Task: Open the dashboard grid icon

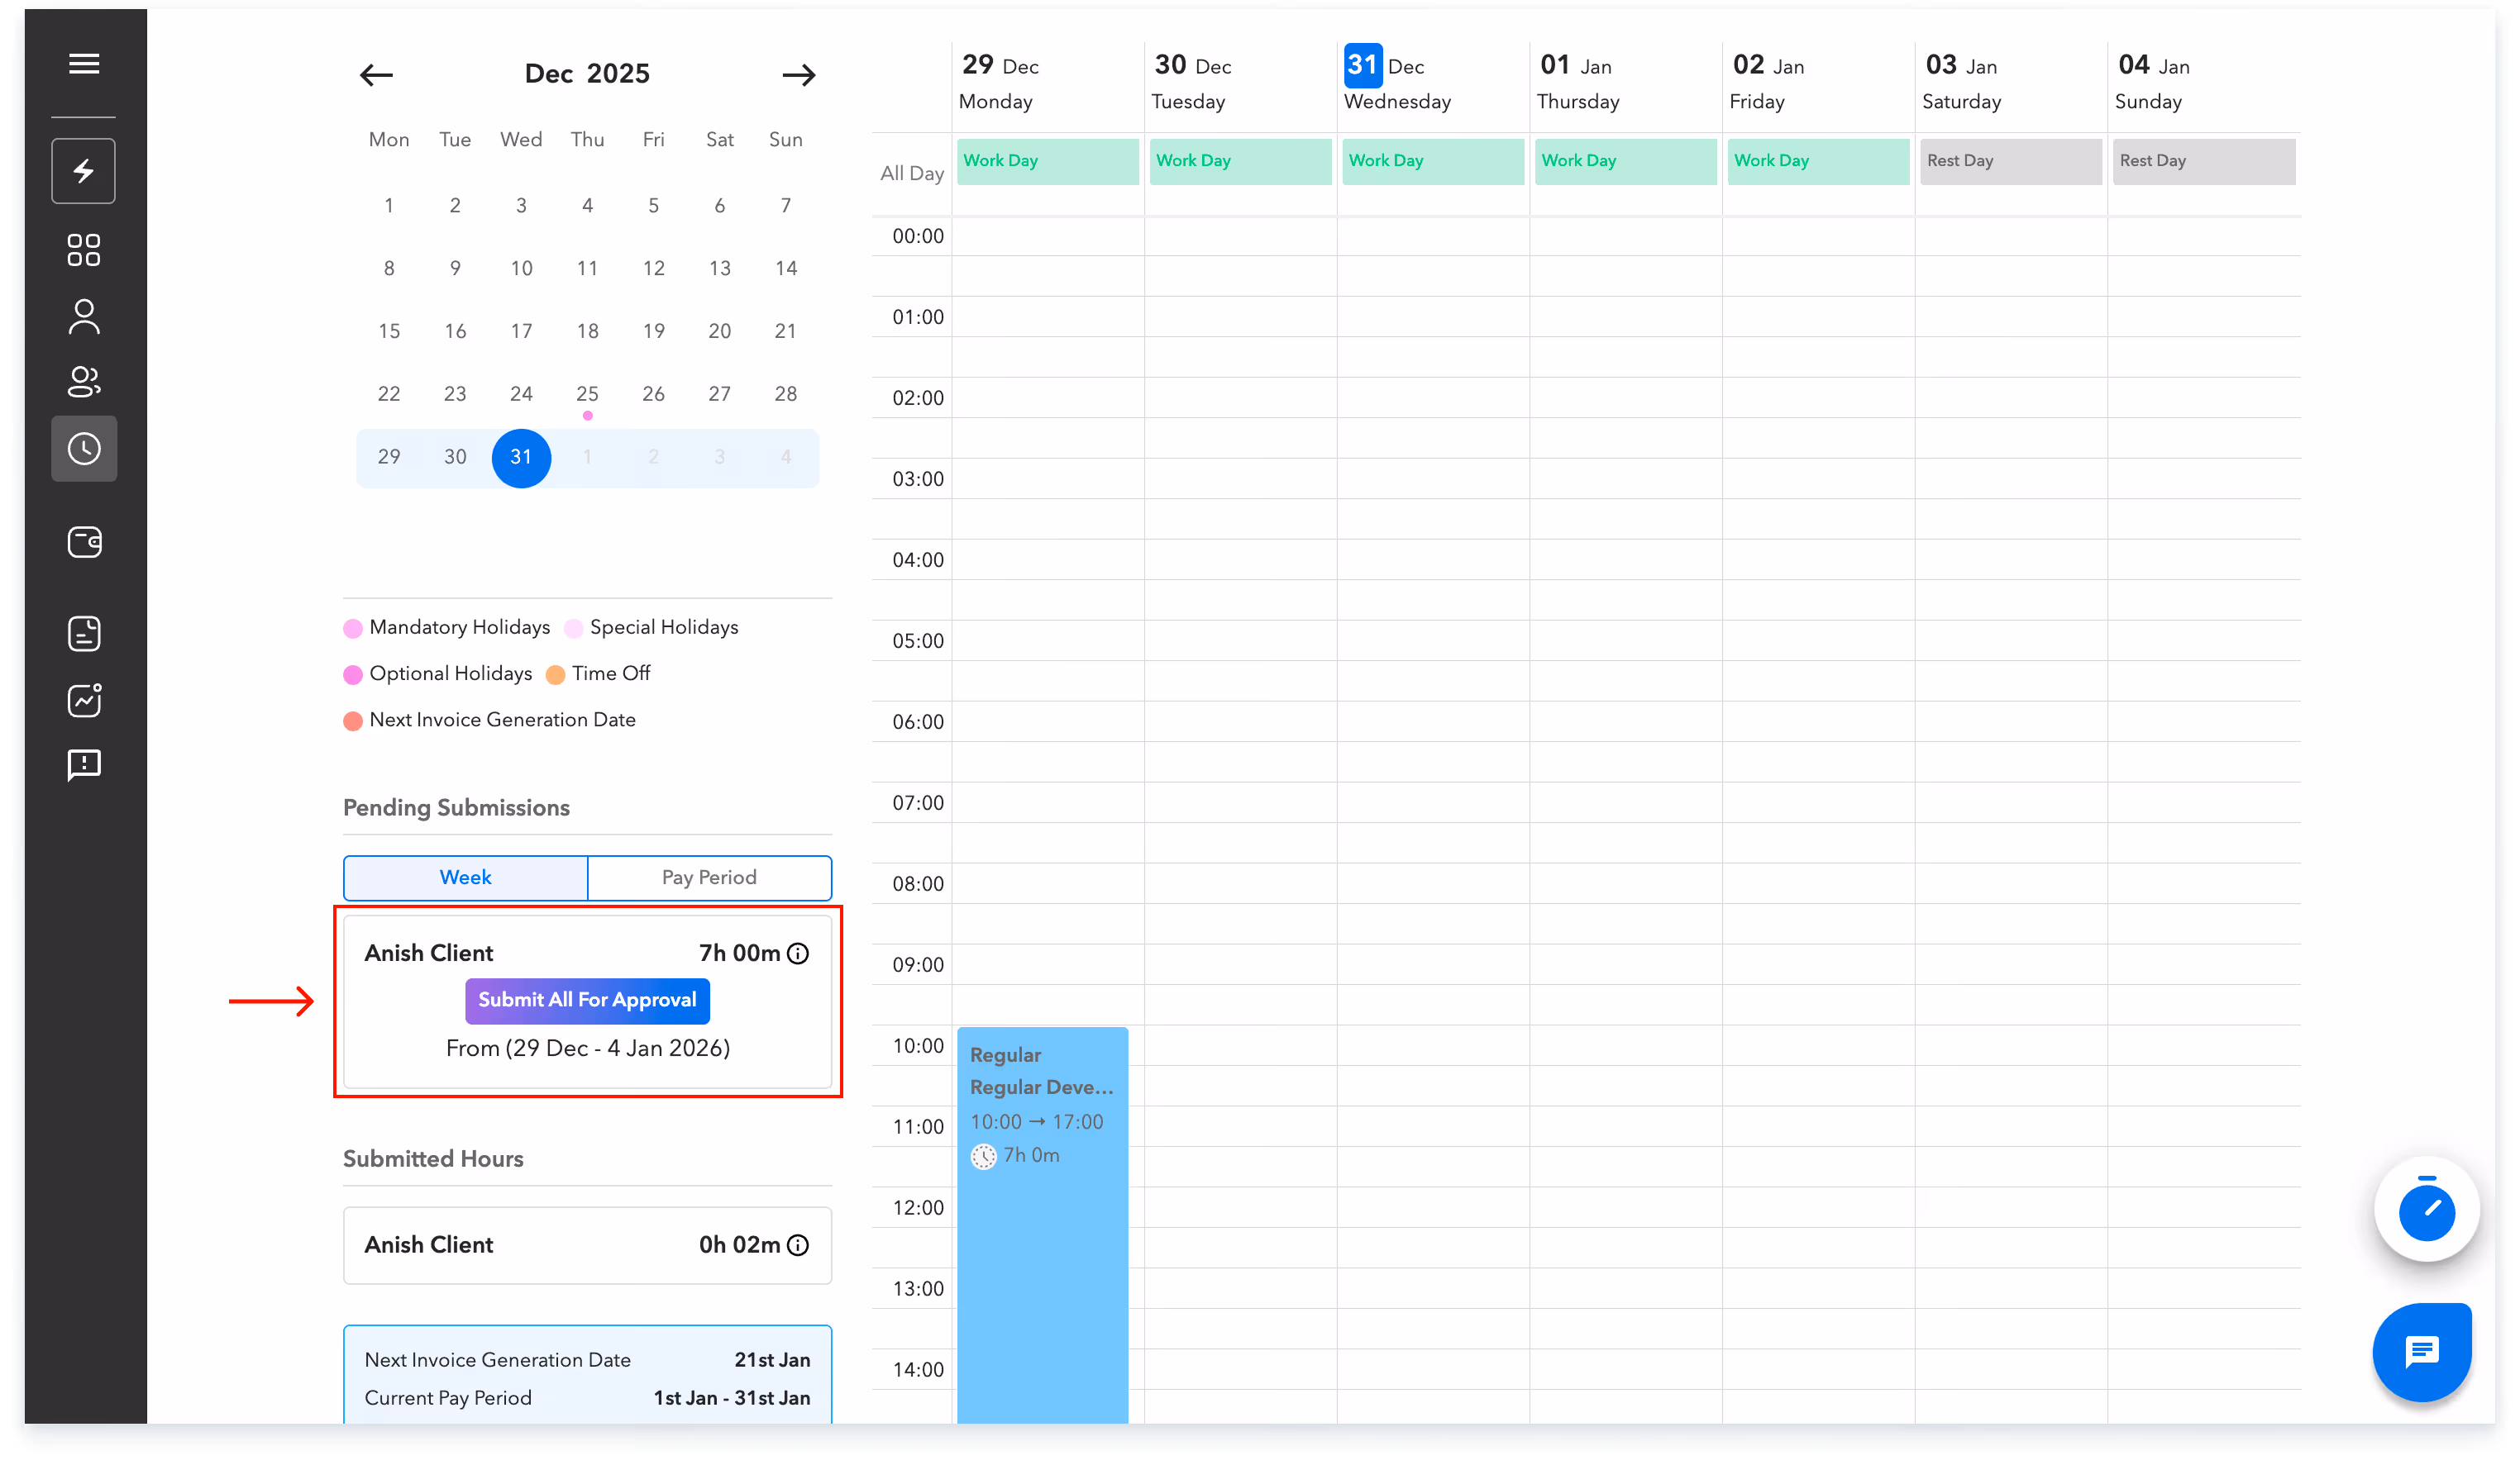Action: coord(84,250)
